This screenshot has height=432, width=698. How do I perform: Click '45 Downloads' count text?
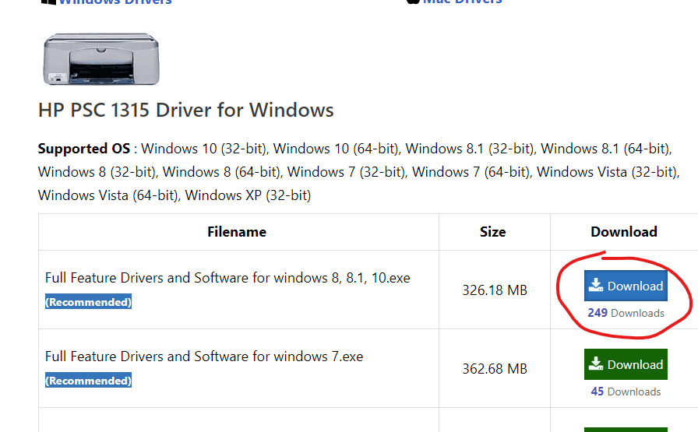click(x=626, y=392)
